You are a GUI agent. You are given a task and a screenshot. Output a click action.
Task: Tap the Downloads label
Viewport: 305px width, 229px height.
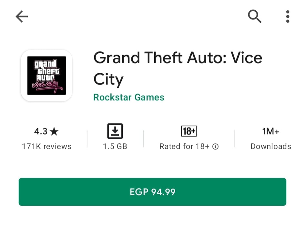271,146
